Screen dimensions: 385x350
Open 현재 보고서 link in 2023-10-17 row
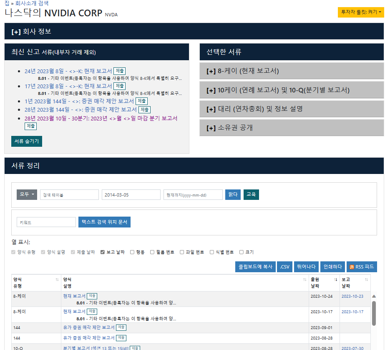(74, 312)
